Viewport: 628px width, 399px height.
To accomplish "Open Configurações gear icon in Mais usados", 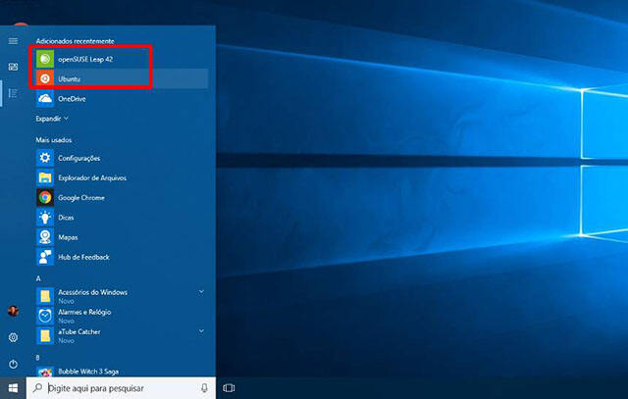I will tap(45, 158).
